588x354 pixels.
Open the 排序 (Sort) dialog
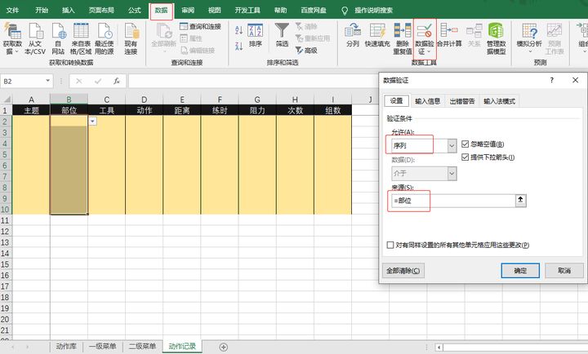pyautogui.click(x=256, y=36)
